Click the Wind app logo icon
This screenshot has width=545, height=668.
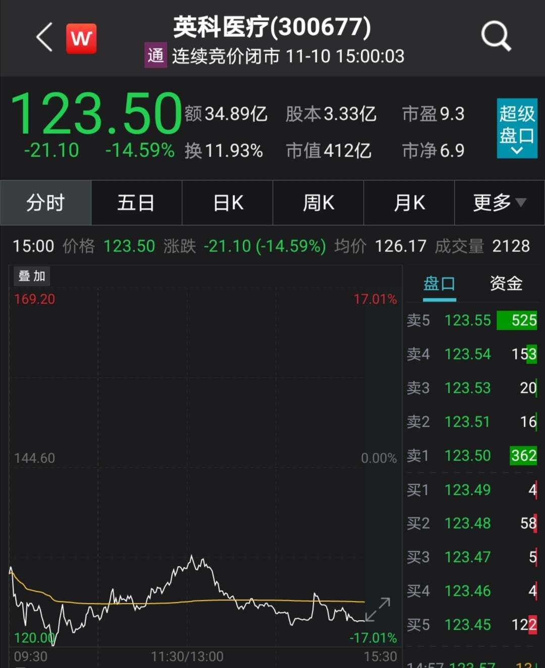point(81,38)
